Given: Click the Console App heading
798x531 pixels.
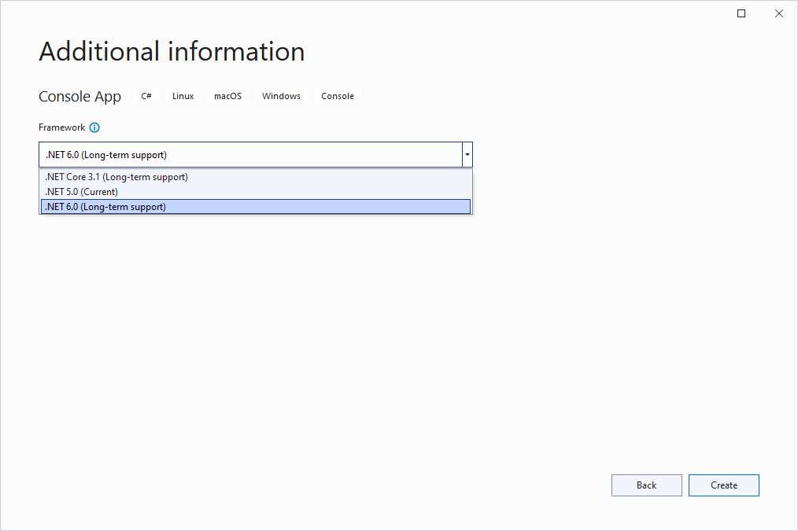Looking at the screenshot, I should click(x=79, y=96).
